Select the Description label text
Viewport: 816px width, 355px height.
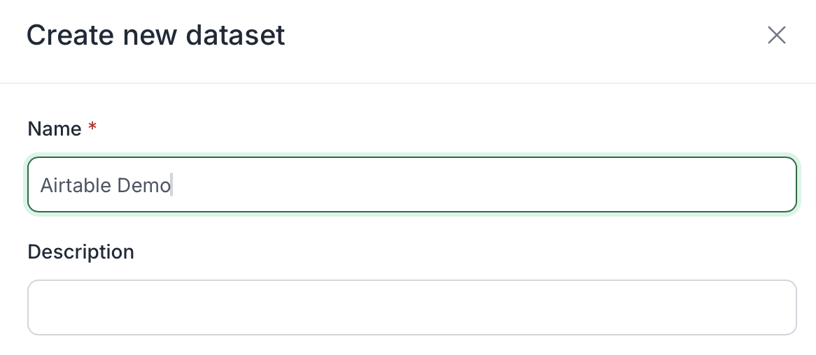80,252
